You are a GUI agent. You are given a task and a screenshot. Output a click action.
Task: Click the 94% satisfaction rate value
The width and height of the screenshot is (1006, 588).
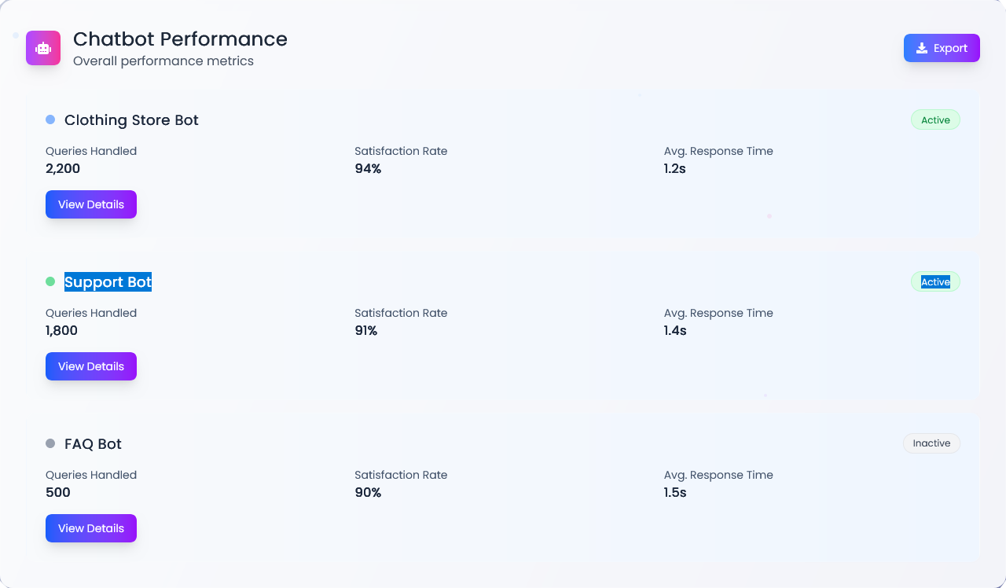(368, 169)
